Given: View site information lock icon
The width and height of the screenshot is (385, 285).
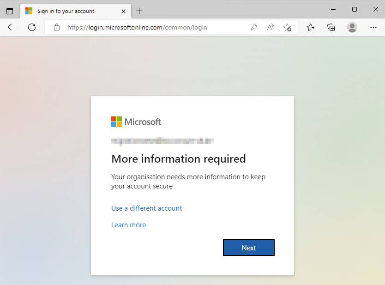Looking at the screenshot, I should tap(57, 27).
